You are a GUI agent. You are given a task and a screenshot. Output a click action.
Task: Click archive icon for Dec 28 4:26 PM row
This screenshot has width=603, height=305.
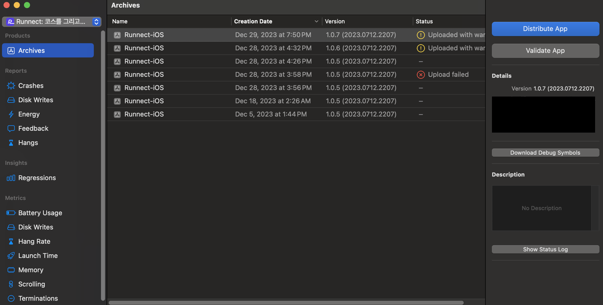(117, 61)
